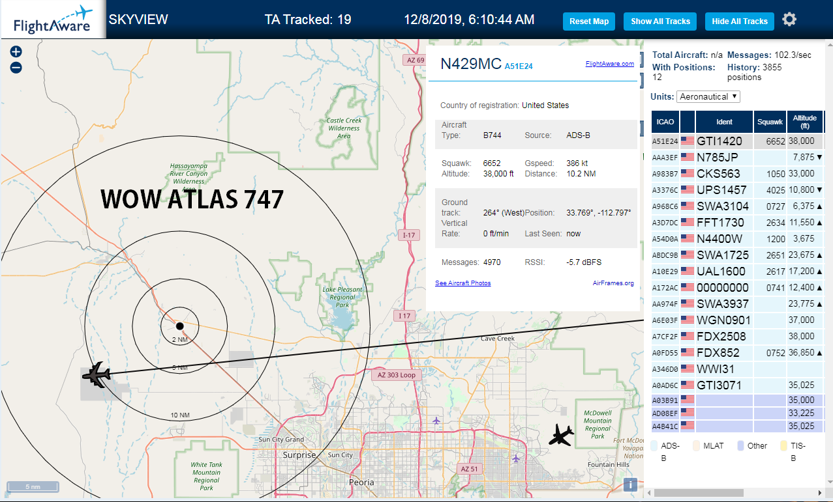The image size is (833, 502).
Task: Select the GTI3071 aircraft row
Action: (738, 385)
